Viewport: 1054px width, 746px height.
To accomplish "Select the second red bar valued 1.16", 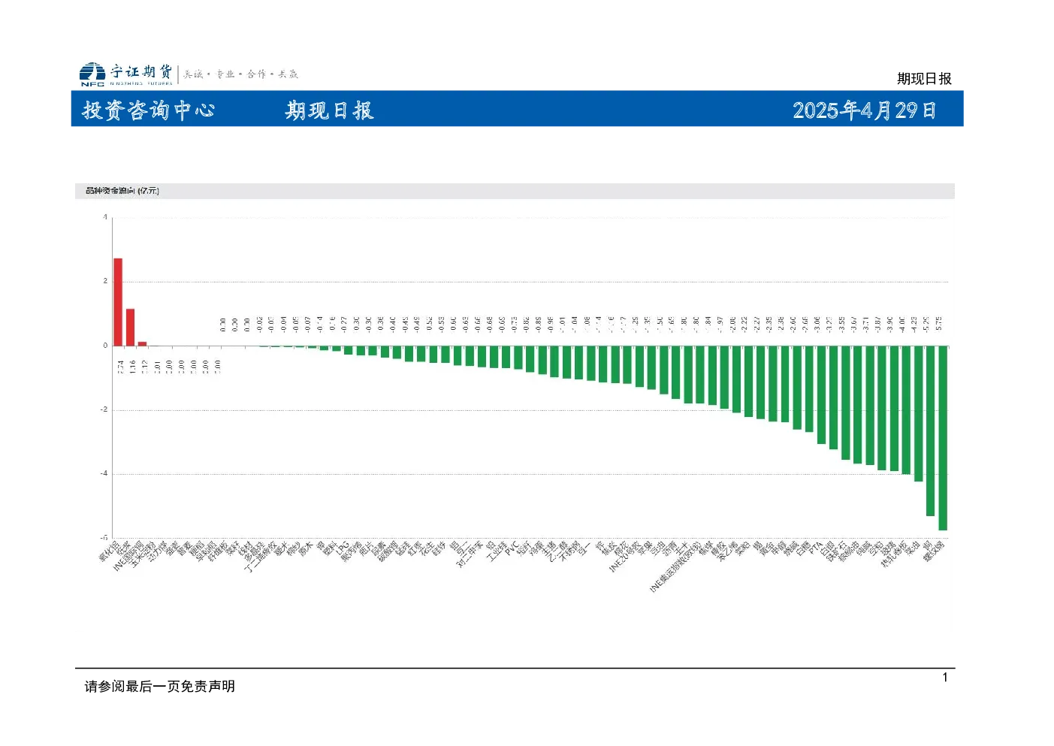I will point(130,328).
